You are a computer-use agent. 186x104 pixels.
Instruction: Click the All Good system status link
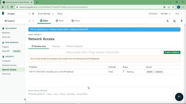(44, 90)
